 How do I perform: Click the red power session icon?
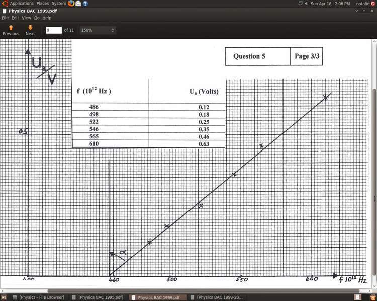(373, 4)
